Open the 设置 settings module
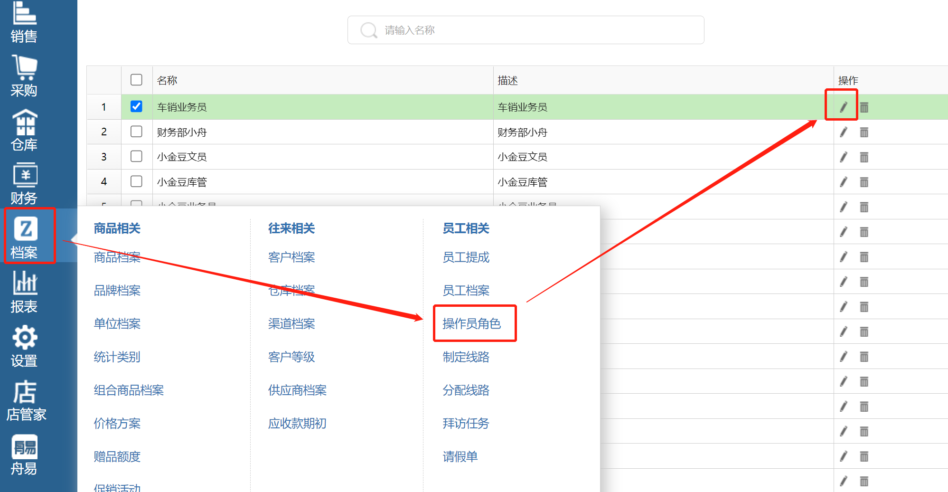948x492 pixels. coord(24,347)
